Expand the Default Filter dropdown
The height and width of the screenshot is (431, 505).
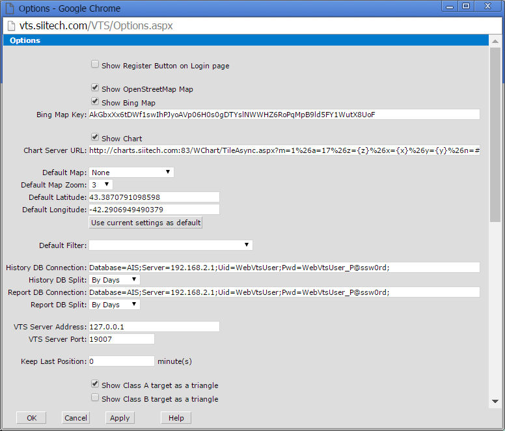click(171, 245)
